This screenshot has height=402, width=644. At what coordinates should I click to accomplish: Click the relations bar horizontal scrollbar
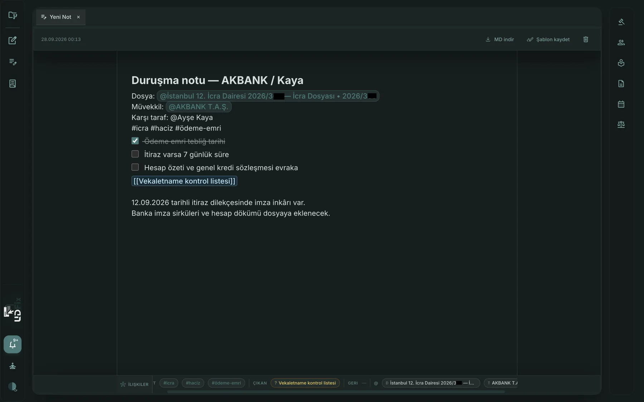(336, 392)
